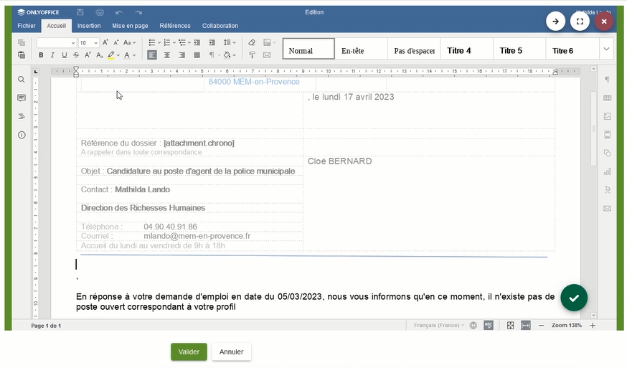Screen dimensions: 627x368
Task: Click the Fit to width icon
Action: (525, 326)
